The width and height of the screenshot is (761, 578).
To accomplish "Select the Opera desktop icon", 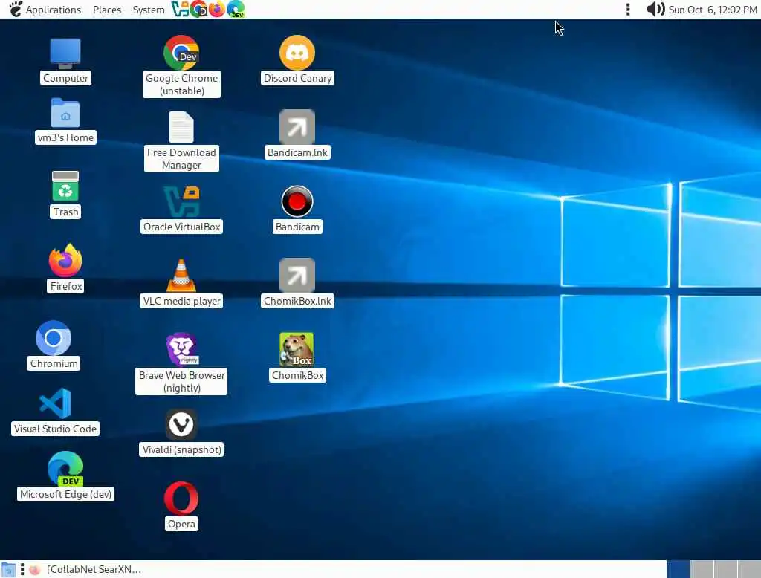I will pyautogui.click(x=181, y=499).
